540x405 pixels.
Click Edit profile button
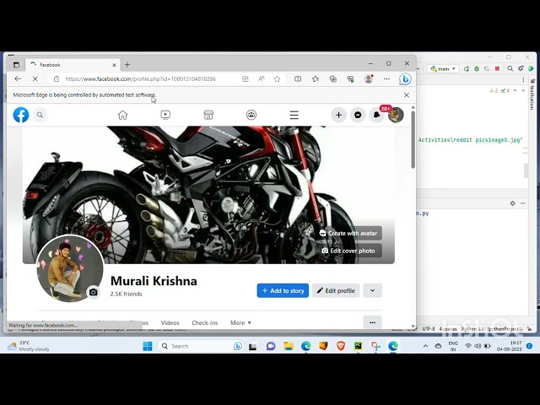(x=336, y=290)
